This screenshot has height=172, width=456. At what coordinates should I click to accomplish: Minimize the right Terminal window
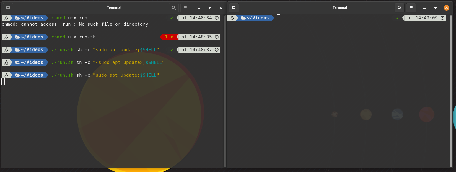[x=424, y=8]
